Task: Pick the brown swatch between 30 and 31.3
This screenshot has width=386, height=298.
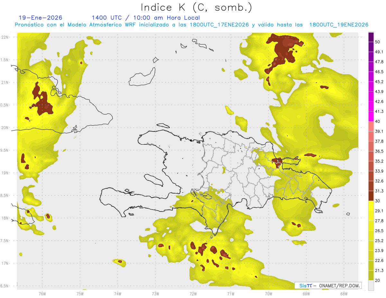Action: point(371,196)
